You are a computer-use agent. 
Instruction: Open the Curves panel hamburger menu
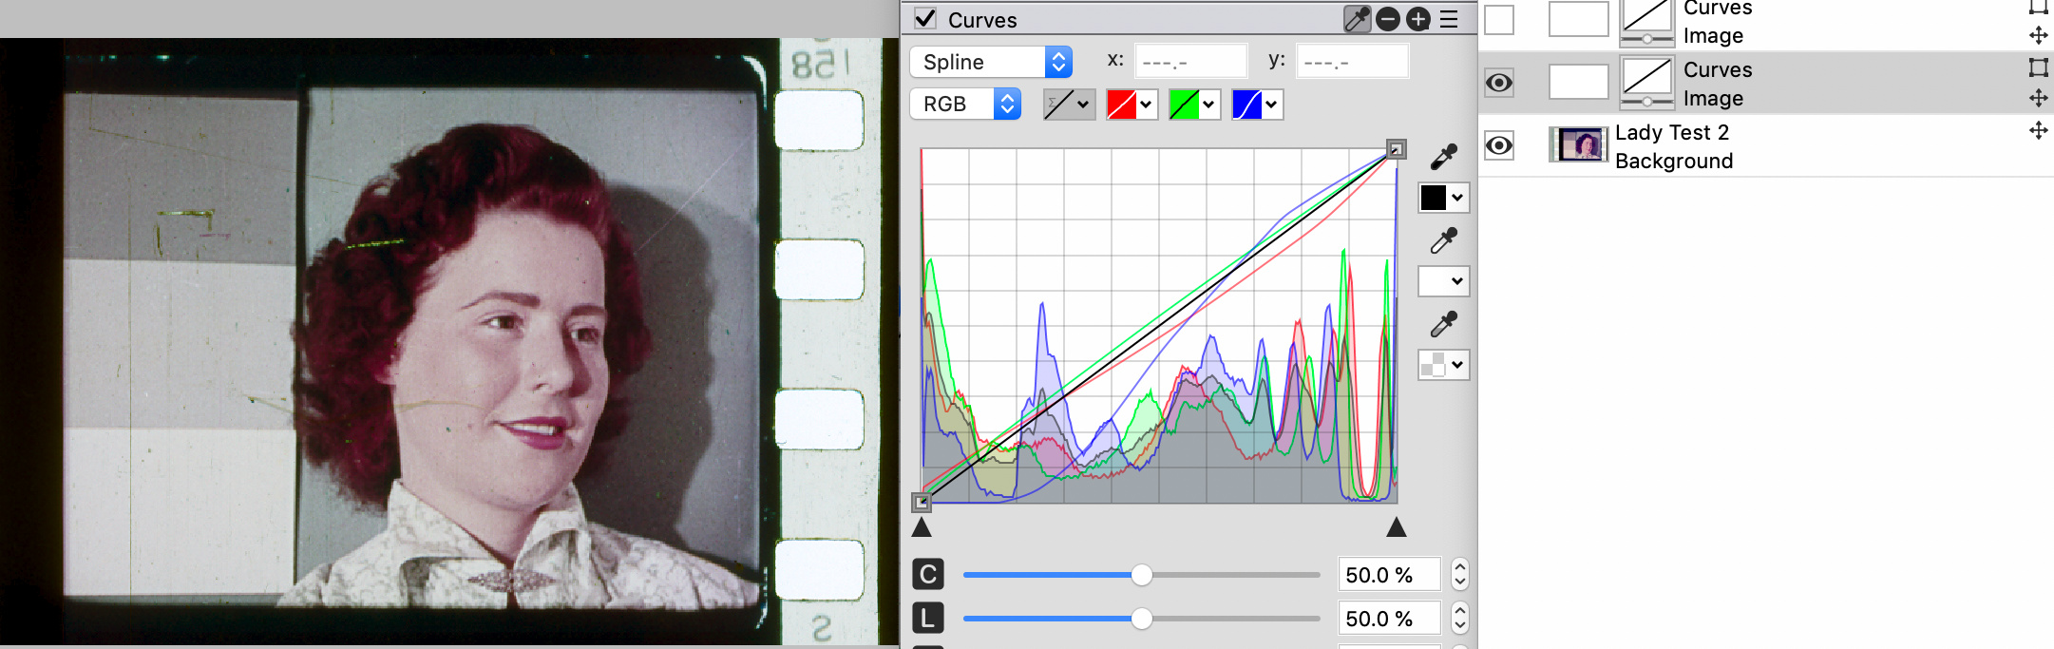[x=1449, y=19]
